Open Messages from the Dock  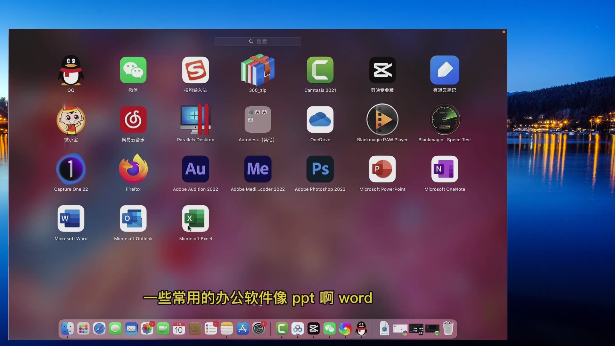[115, 328]
